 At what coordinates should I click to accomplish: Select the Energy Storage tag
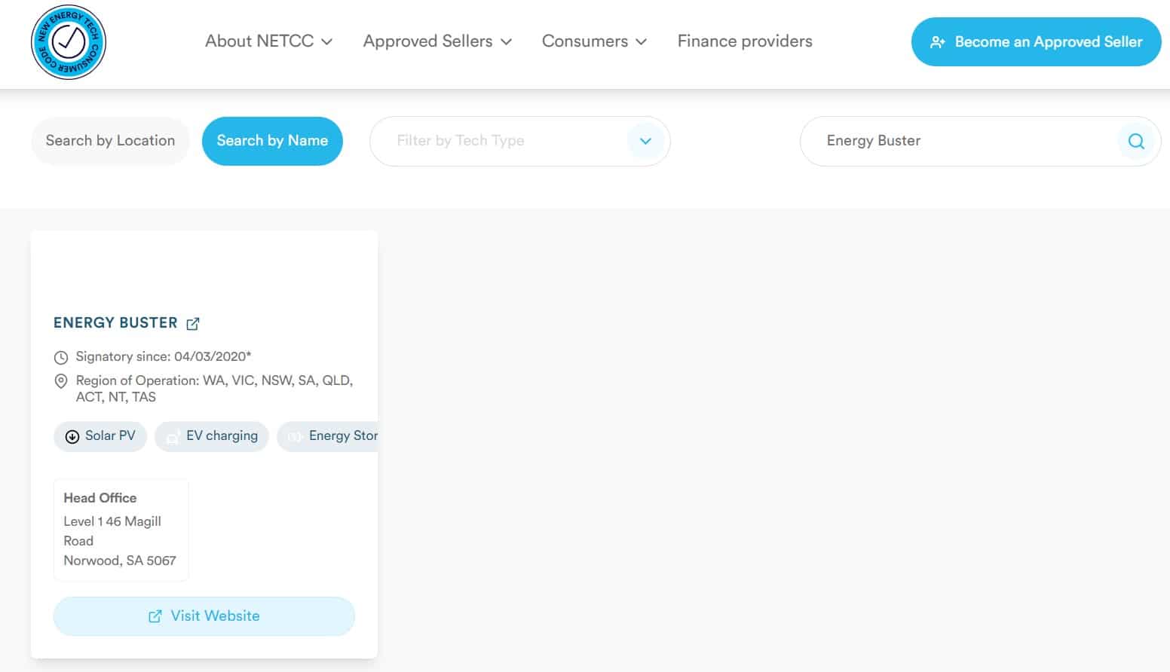327,436
